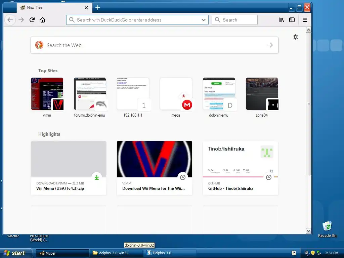The image size is (344, 258).
Task: Click the clock icon on VIMM highlight
Action: coord(183,177)
